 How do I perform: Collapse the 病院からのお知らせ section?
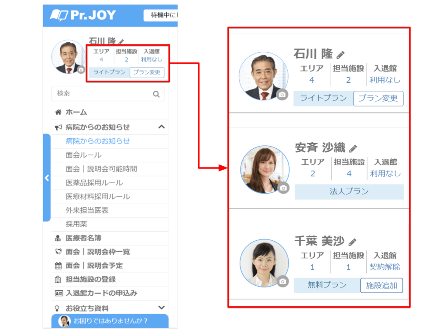pyautogui.click(x=162, y=127)
